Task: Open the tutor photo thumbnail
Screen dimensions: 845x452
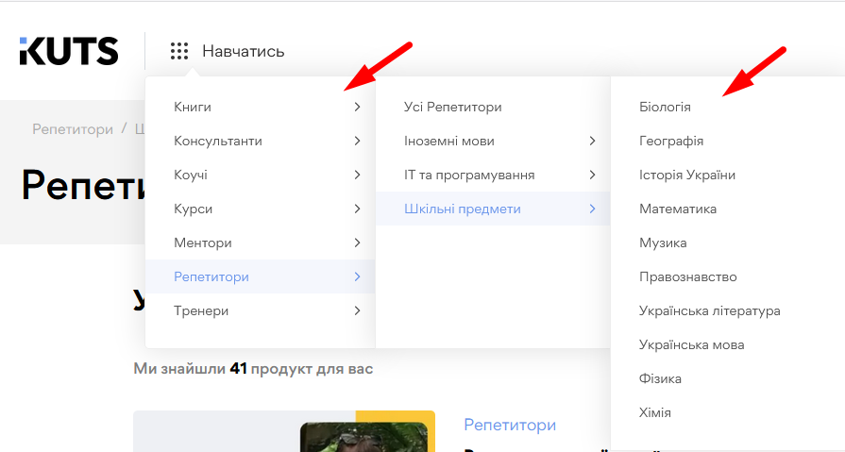Action: point(363,434)
